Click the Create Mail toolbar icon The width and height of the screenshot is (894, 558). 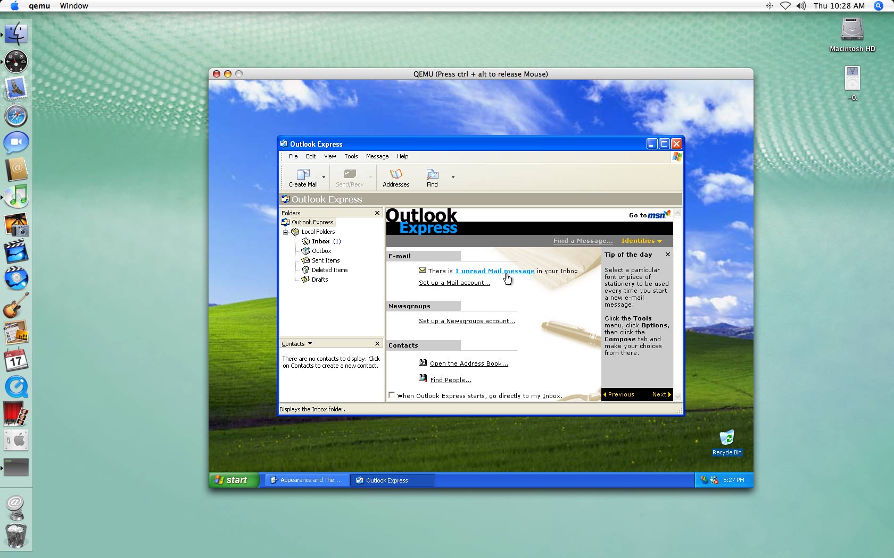pos(303,175)
